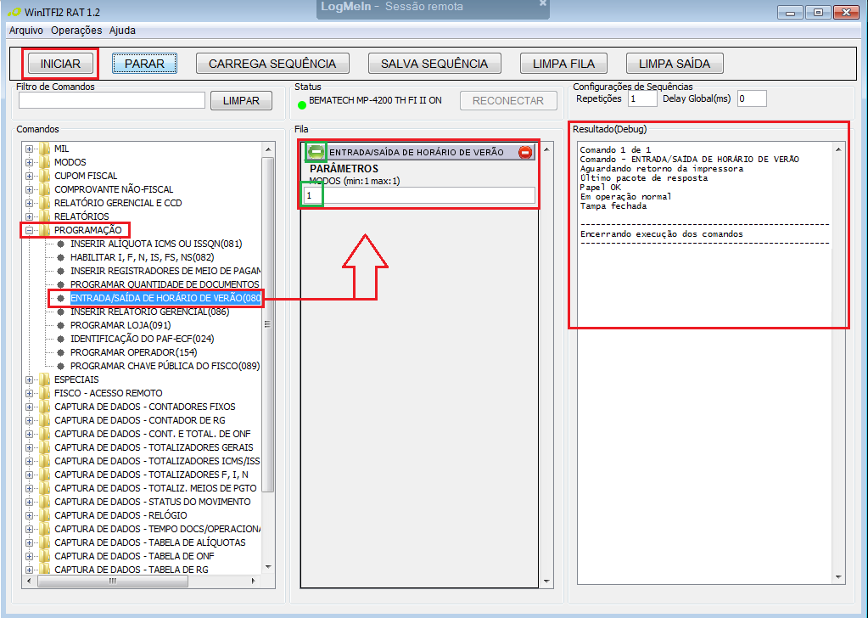Click the command tree horizontal scrollbar
The width and height of the screenshot is (868, 618).
tap(110, 581)
